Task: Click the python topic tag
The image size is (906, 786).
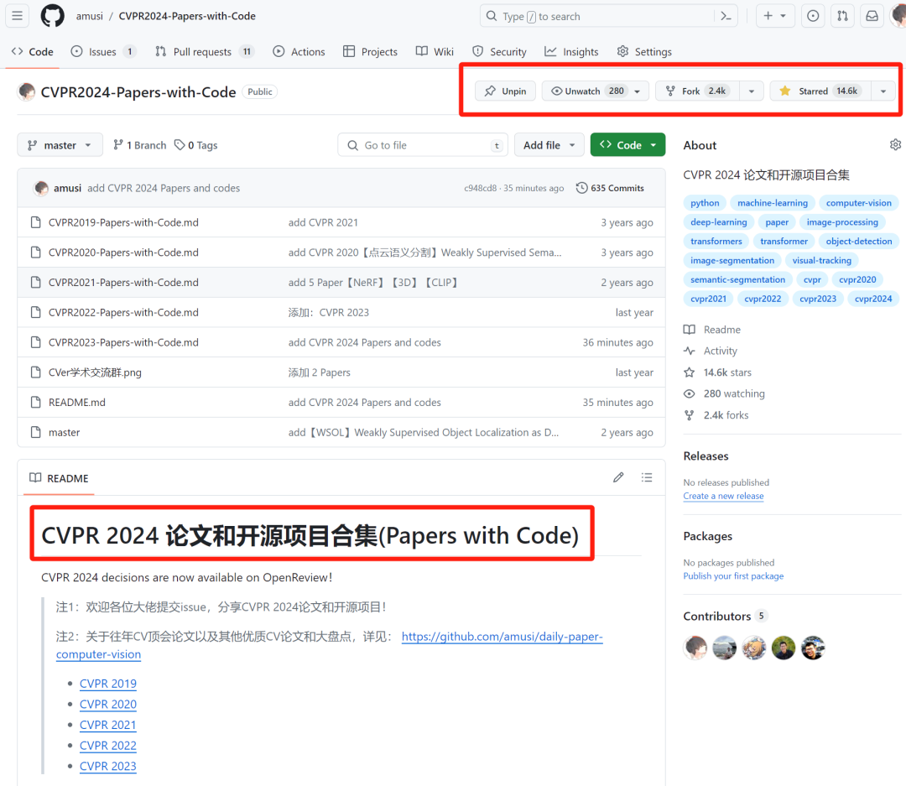Action: coord(705,203)
